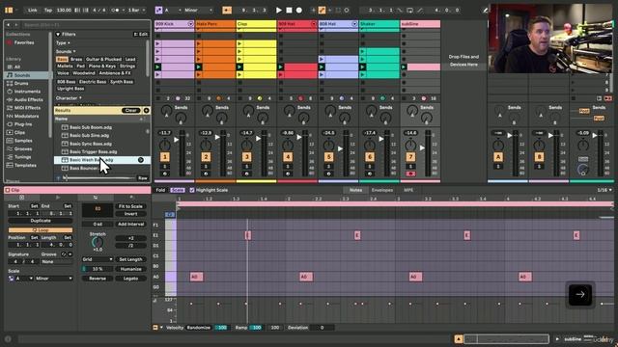Image resolution: width=618 pixels, height=347 pixels.
Task: Open the Favorites collection
Action: click(x=24, y=42)
